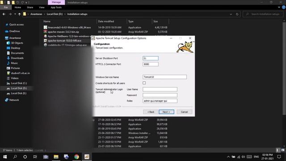
Task: Open Pictures in navigation pane
Action: tap(15, 68)
